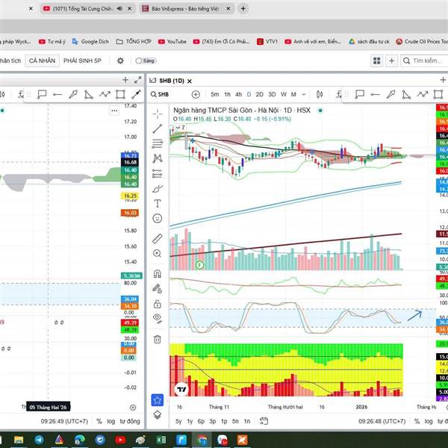Click the trash remove drawings icon
The image size is (448, 448).
[x=157, y=339]
